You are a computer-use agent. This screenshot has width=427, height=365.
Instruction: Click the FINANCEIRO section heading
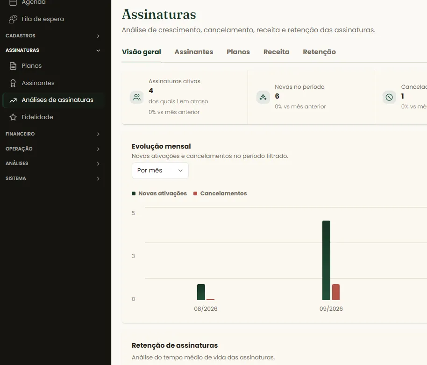click(x=20, y=134)
